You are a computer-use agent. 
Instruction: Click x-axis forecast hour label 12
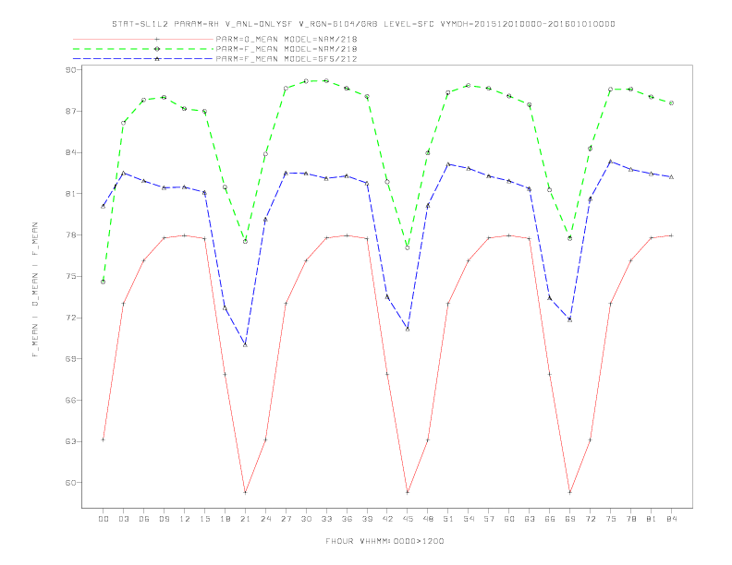coord(185,519)
